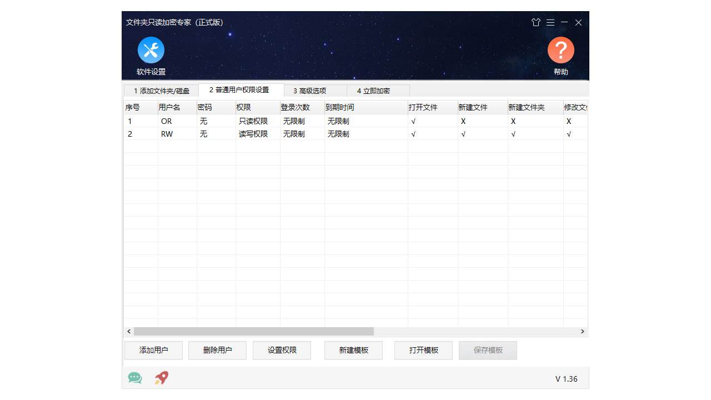711x400 pixels.
Task: Click the 新建模板 button
Action: 353,351
